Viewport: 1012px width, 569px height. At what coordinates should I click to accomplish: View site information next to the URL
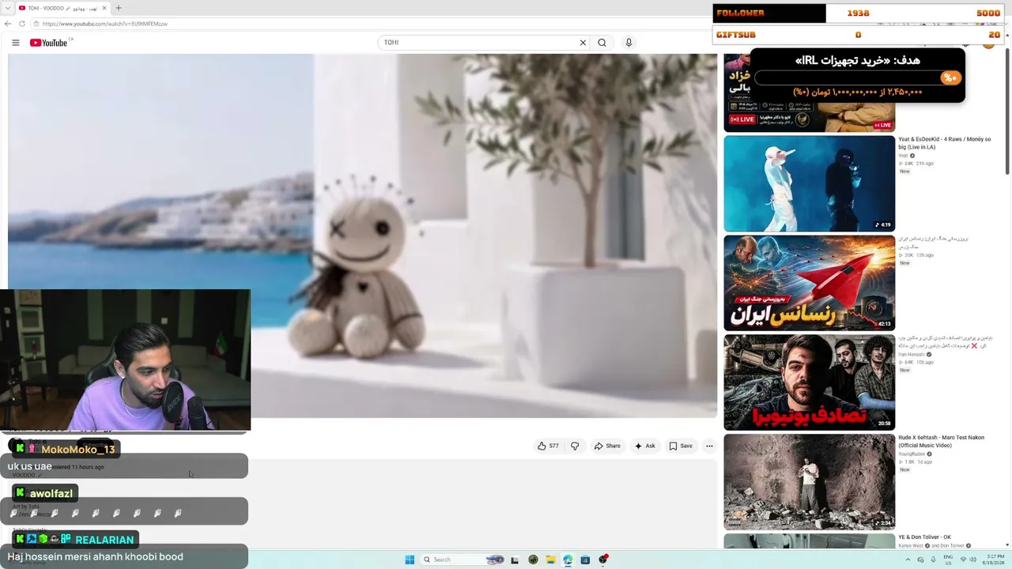click(x=36, y=24)
